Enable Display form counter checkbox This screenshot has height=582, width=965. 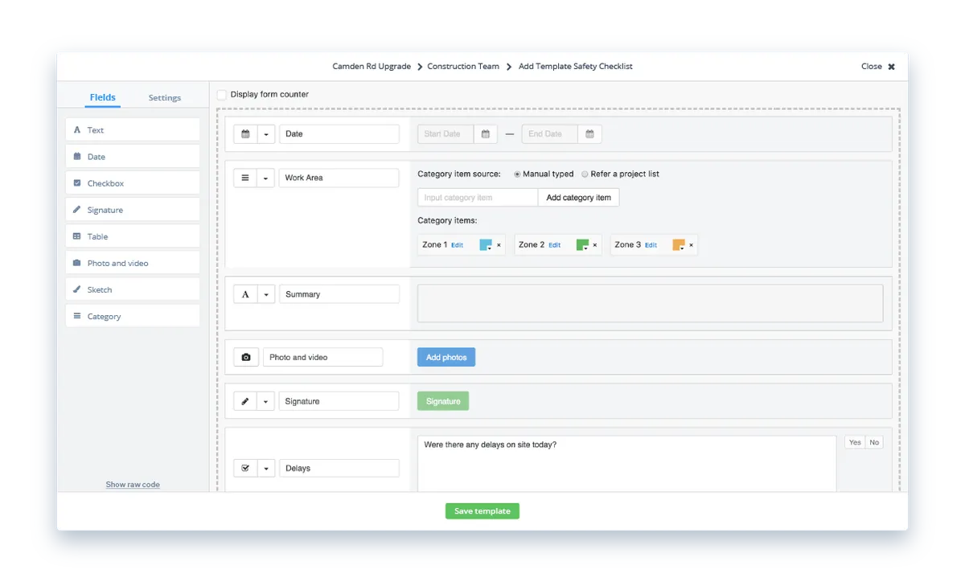pyautogui.click(x=222, y=94)
